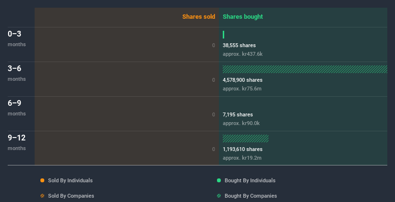Click the 6–9 months row label
395x202 pixels.
pos(17,108)
